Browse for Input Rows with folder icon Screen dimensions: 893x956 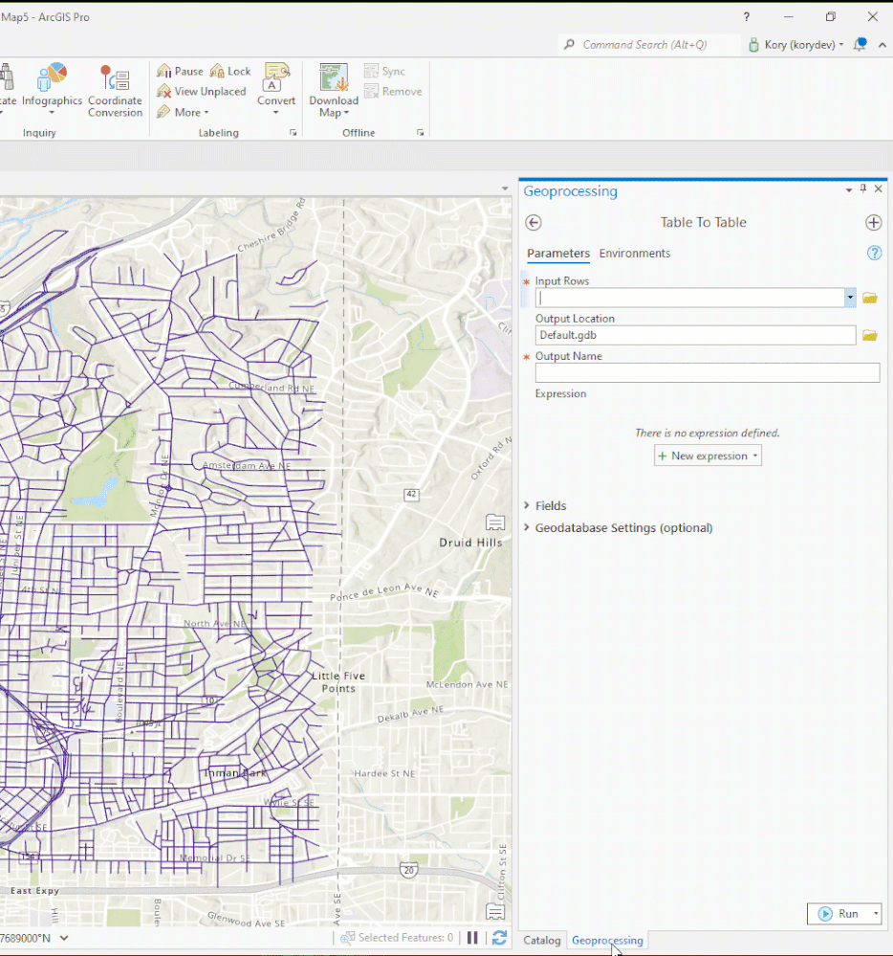pos(869,299)
